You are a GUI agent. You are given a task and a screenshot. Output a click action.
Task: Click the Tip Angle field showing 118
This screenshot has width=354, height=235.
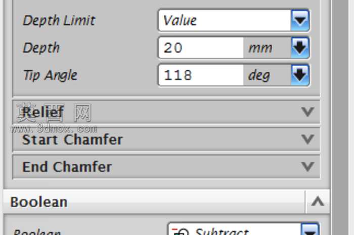tap(201, 75)
